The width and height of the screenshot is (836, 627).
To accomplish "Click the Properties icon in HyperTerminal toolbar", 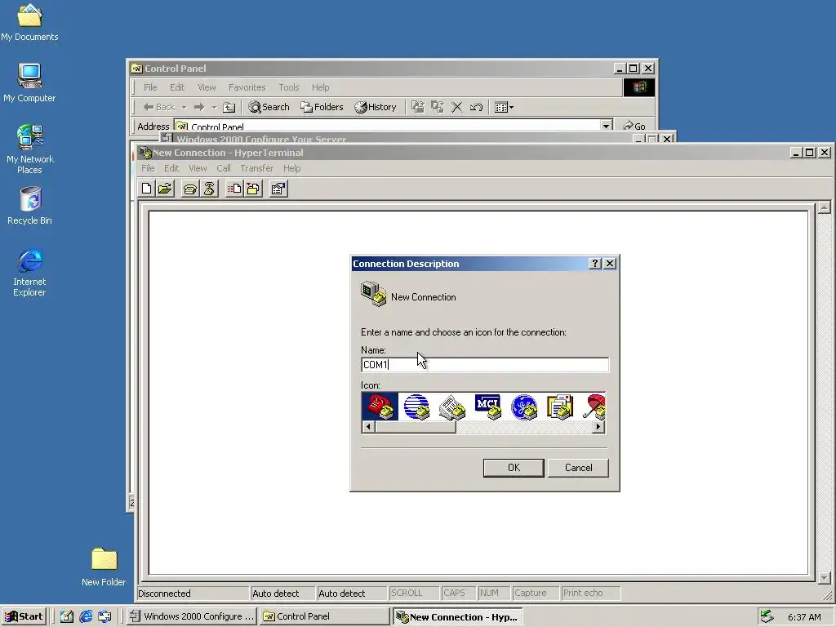I will click(278, 189).
